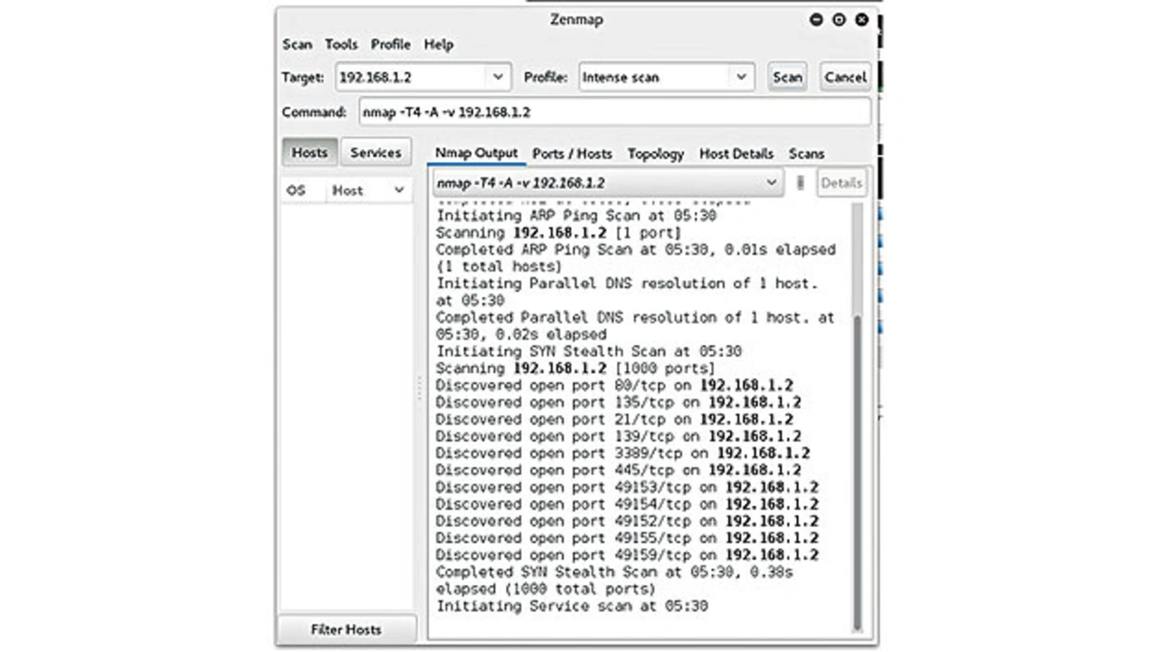The height and width of the screenshot is (652, 1158).
Task: Select the Services view button
Action: coord(375,153)
